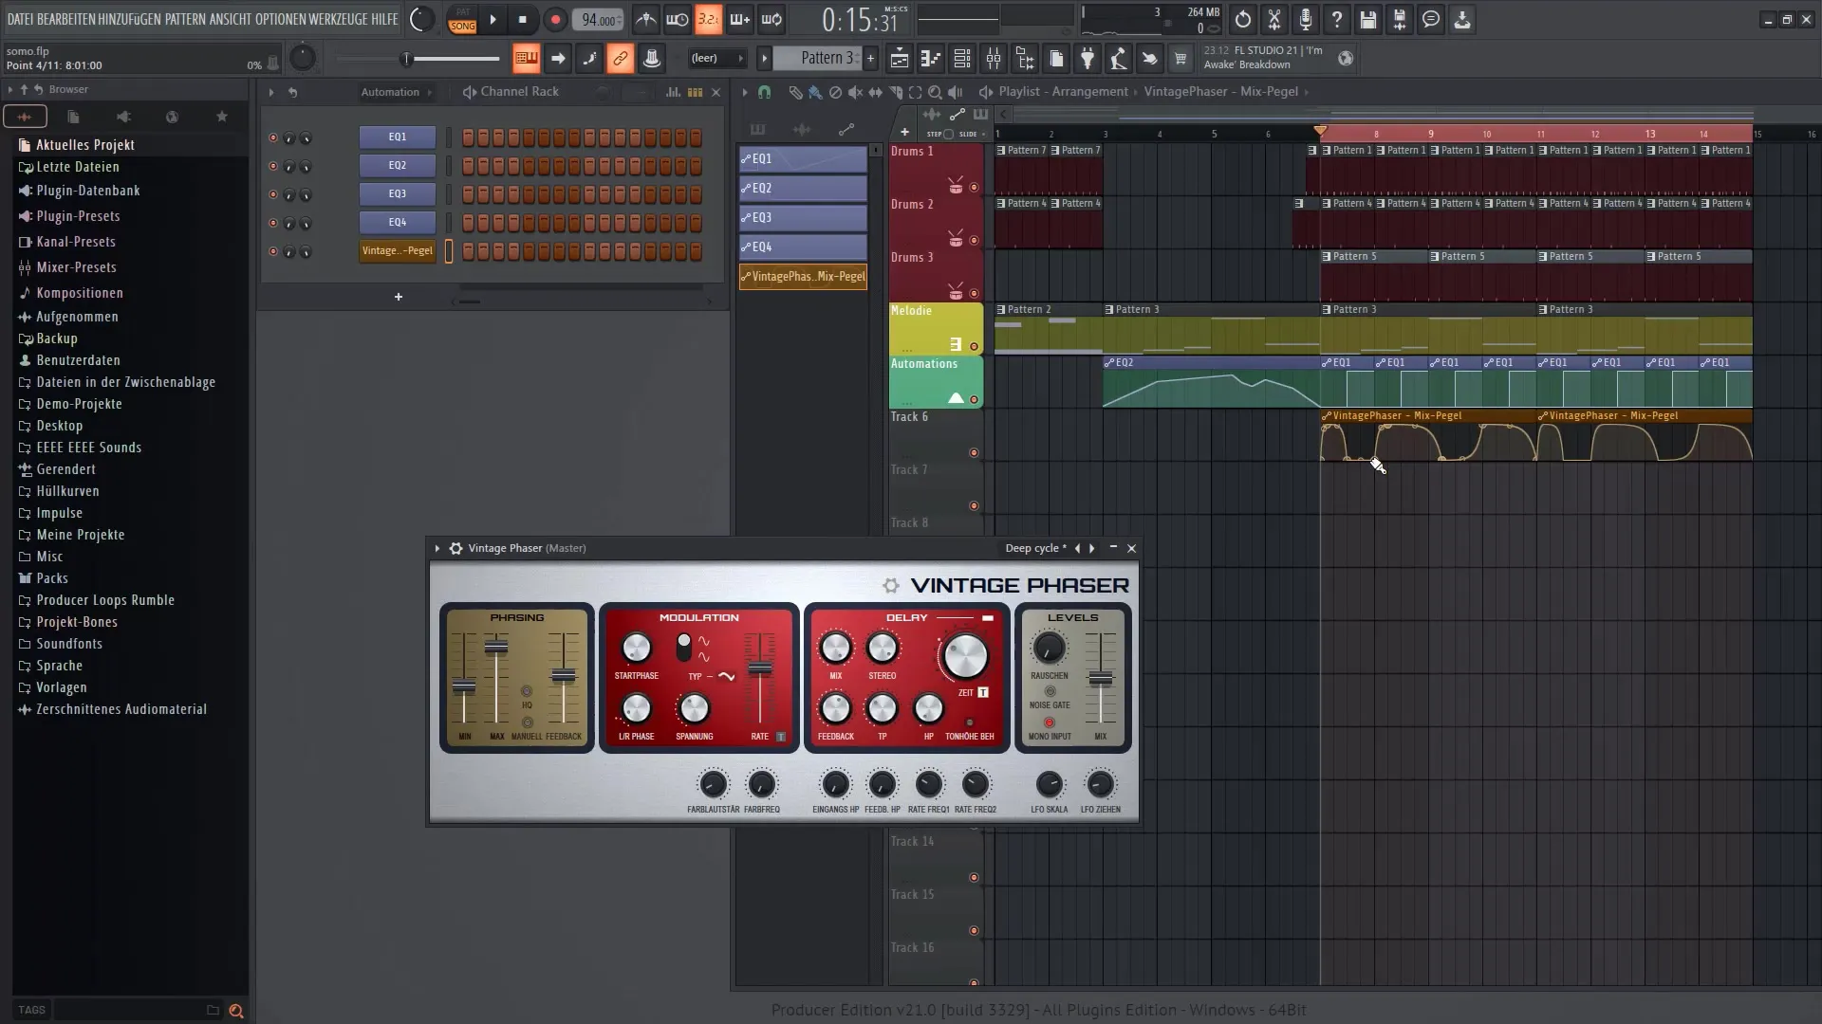Open Channel Rack step sequencer icon
The height and width of the screenshot is (1024, 1822).
(695, 92)
